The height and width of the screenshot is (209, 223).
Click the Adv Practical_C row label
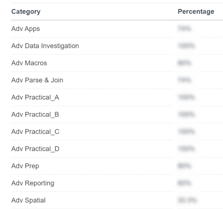click(35, 132)
